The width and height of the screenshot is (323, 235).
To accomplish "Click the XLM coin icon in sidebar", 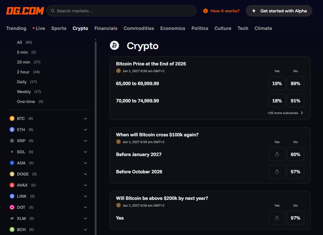I will (12, 219).
